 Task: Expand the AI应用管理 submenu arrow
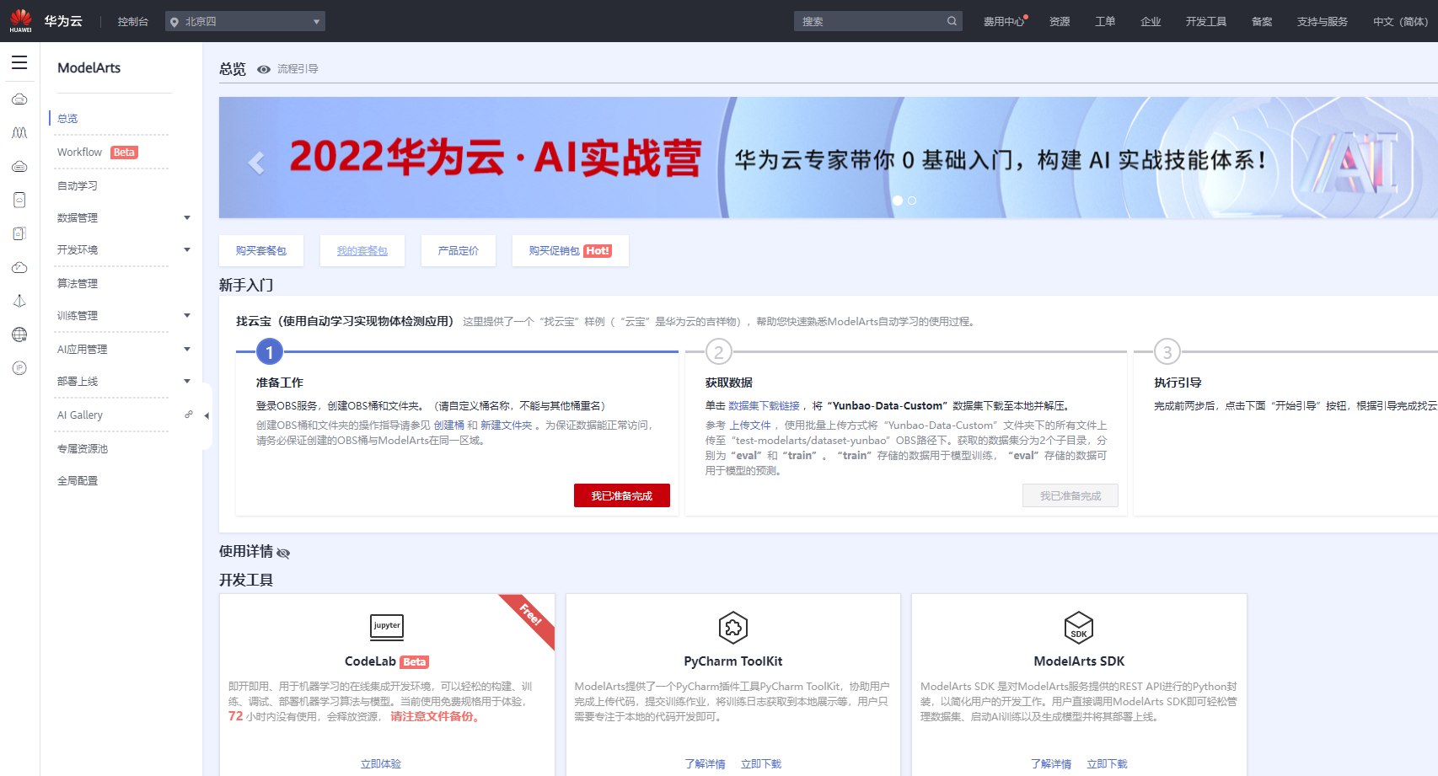[187, 350]
